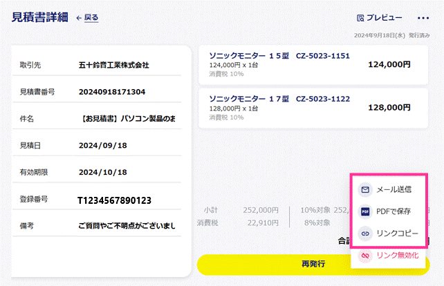444x286 pixels.
Task: Select リンクコピー menu entry
Action: [x=397, y=233]
